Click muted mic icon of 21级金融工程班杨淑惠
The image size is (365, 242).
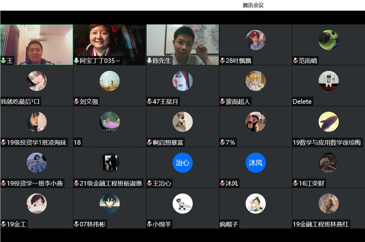(76, 183)
